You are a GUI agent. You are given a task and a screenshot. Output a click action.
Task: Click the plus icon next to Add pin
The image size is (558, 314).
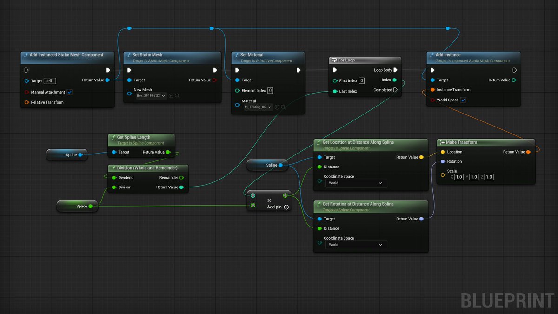point(286,207)
